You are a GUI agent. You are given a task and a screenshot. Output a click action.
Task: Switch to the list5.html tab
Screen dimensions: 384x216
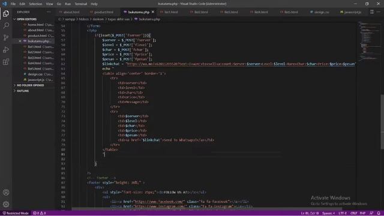pos(291,12)
